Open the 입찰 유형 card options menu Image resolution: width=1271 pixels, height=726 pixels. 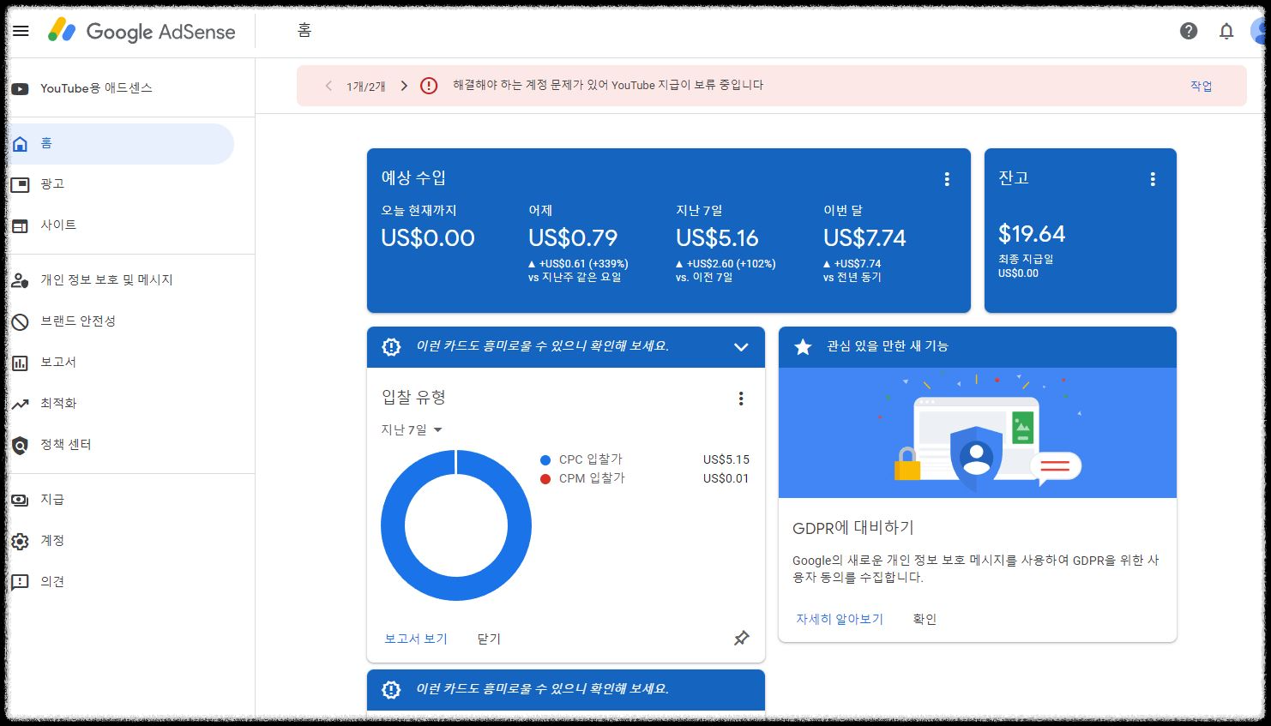coord(741,398)
